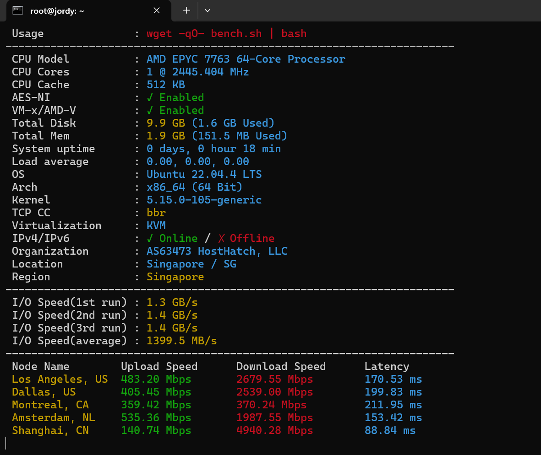Image resolution: width=541 pixels, height=455 pixels.
Task: Click 'Montreal, CA' node name
Action: tap(50, 405)
